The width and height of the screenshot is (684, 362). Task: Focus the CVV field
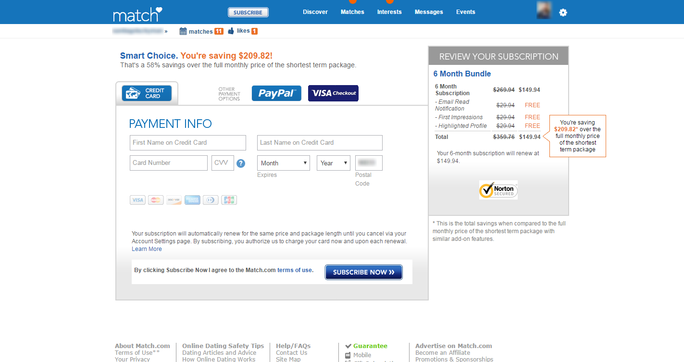click(x=223, y=163)
